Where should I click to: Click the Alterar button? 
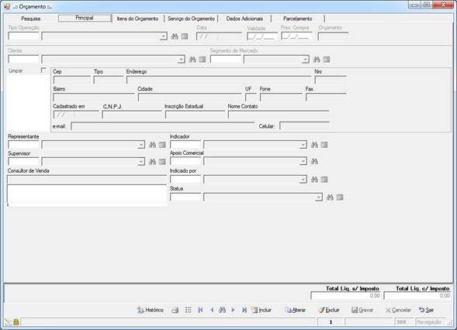296,310
